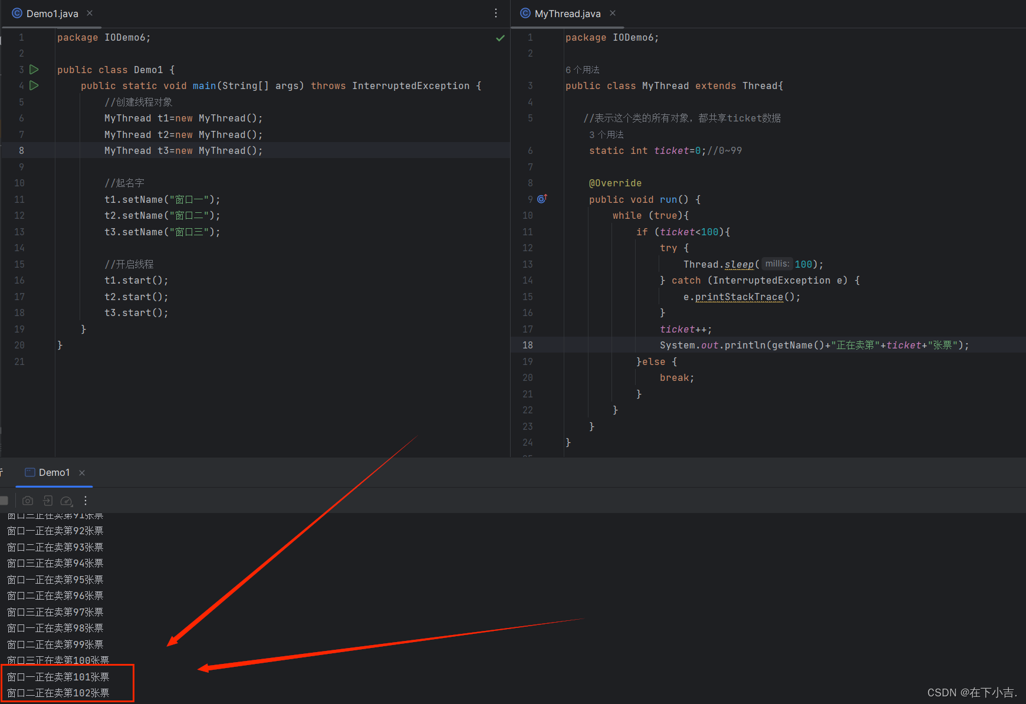Screen dimensions: 1026x704
Task: Click 'package IODemo6;' in MyThread.java
Action: (x=612, y=37)
